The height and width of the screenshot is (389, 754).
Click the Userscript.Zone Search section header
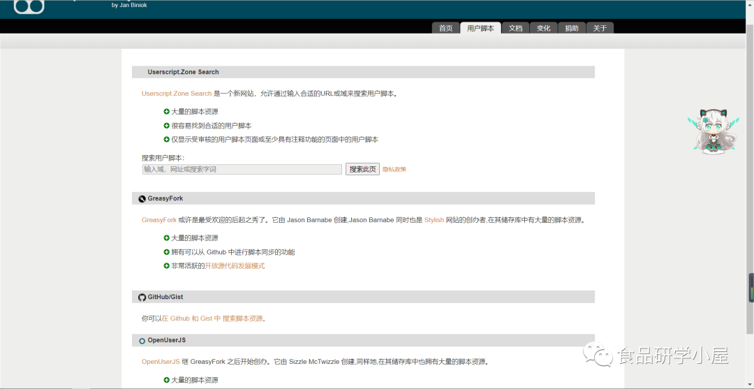pyautogui.click(x=363, y=72)
